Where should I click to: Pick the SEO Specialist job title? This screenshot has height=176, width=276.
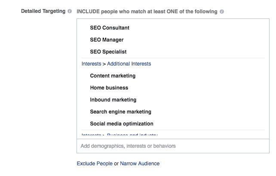pos(108,52)
